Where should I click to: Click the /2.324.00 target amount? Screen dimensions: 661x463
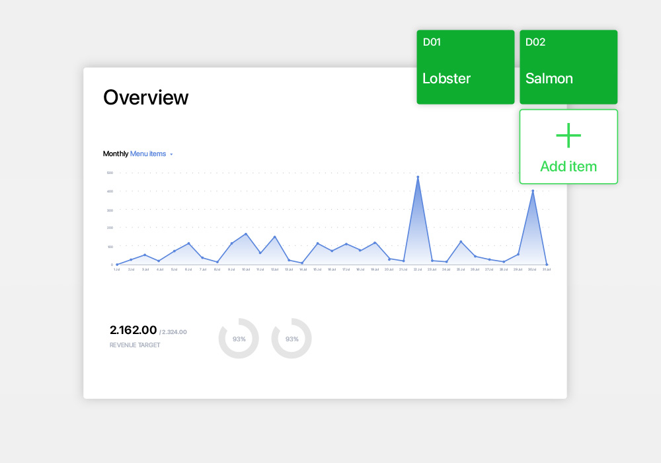(x=173, y=332)
